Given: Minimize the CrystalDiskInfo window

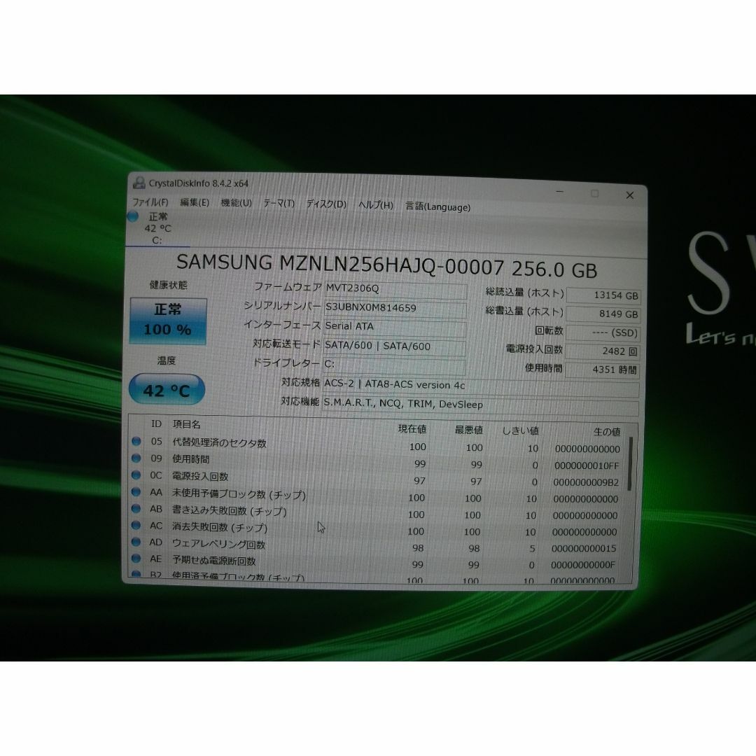Looking at the screenshot, I should (560, 192).
